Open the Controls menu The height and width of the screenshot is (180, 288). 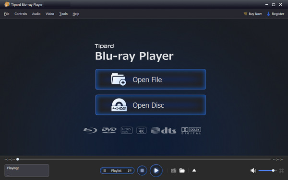point(21,14)
